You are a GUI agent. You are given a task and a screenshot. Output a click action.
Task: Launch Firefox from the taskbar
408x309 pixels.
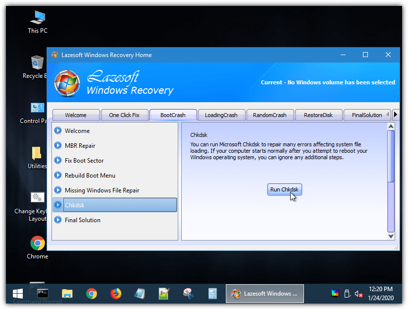click(x=116, y=294)
